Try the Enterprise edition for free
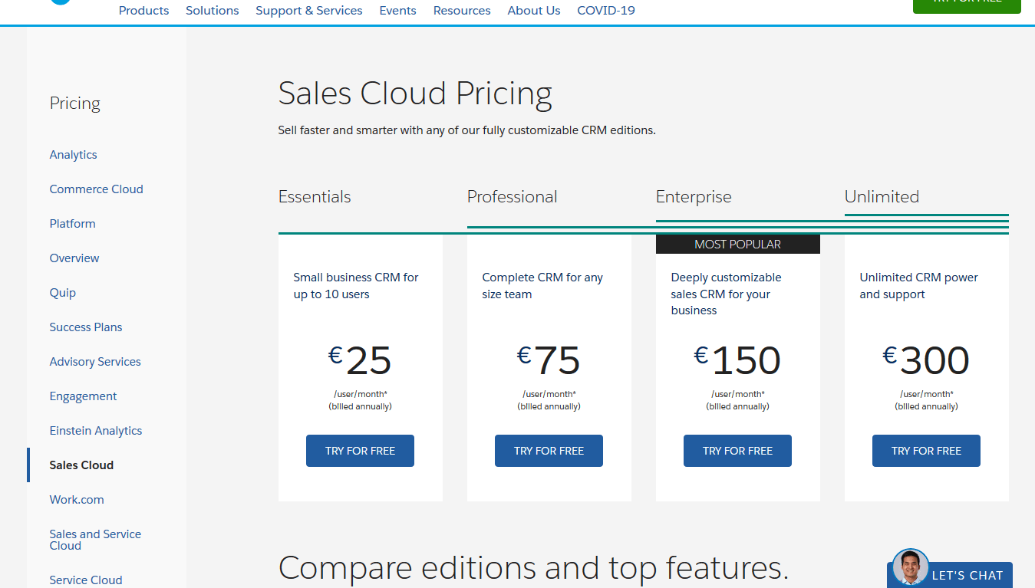This screenshot has width=1035, height=588. (737, 451)
